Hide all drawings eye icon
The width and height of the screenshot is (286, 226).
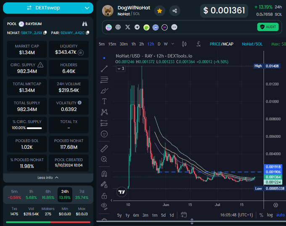coord(104,206)
